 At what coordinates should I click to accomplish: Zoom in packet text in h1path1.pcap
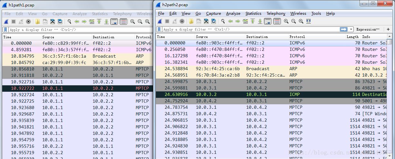133,22
